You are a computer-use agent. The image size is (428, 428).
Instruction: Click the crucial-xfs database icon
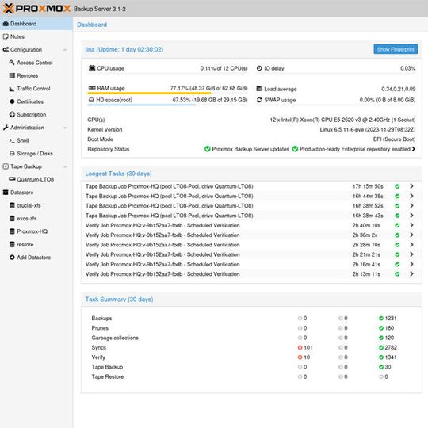pyautogui.click(x=12, y=205)
